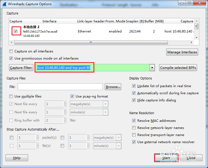
Task: Enable stop capture after megabyte(s) checkbox
Action: click(x=62, y=138)
